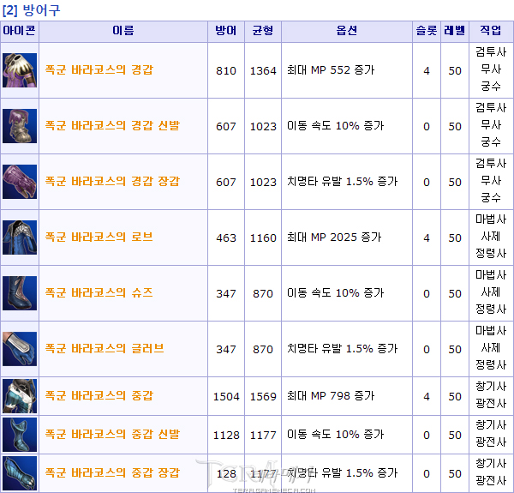Click the 폭군 바라코스의 중갑 장갑 gauntlet icon
Image resolution: width=514 pixels, height=493 pixels.
pyautogui.click(x=20, y=473)
